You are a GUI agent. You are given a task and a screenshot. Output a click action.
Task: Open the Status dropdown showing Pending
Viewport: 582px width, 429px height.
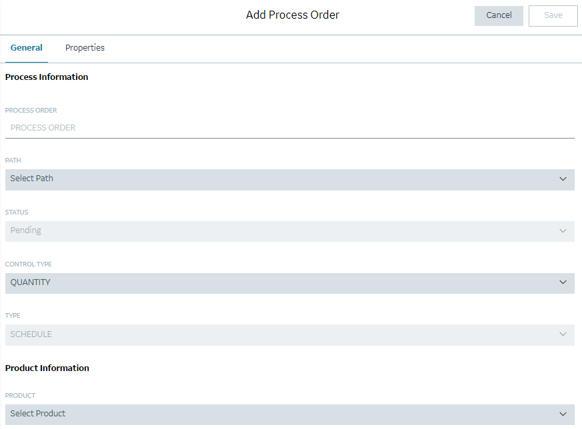(289, 231)
